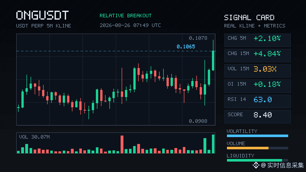The height and width of the screenshot is (172, 306).
Task: Click the 0.1078 high price label
Action: [198, 38]
